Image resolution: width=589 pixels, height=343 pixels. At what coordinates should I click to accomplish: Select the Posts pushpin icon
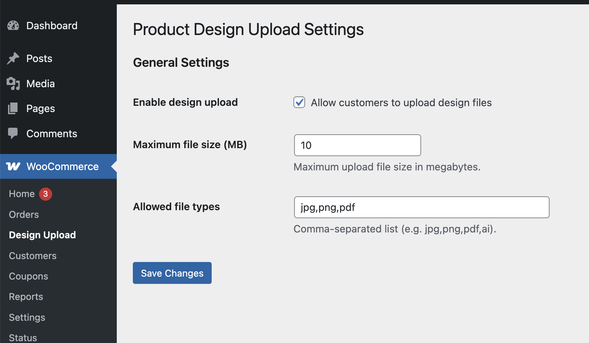coord(13,58)
